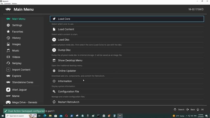Click the star icon beside Favorites

click(8, 31)
